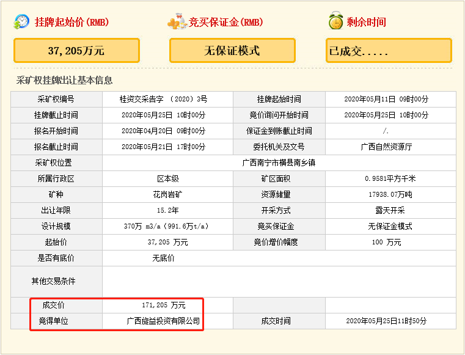Click the 剩余时间 heading
465x355 pixels.
click(x=366, y=23)
